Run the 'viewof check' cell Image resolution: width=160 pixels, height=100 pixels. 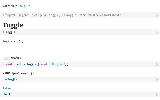pos(157,64)
